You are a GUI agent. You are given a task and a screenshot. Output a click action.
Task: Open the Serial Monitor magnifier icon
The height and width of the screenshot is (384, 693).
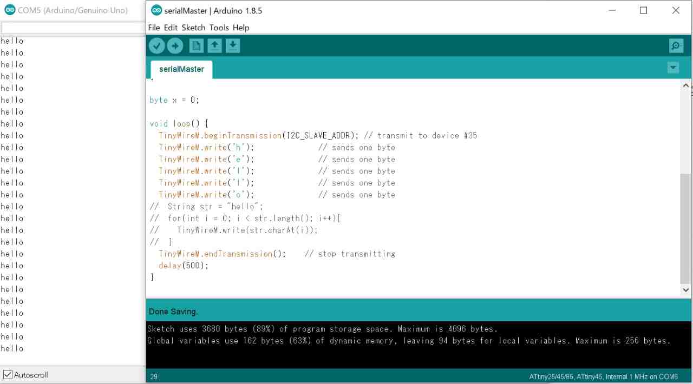(676, 46)
